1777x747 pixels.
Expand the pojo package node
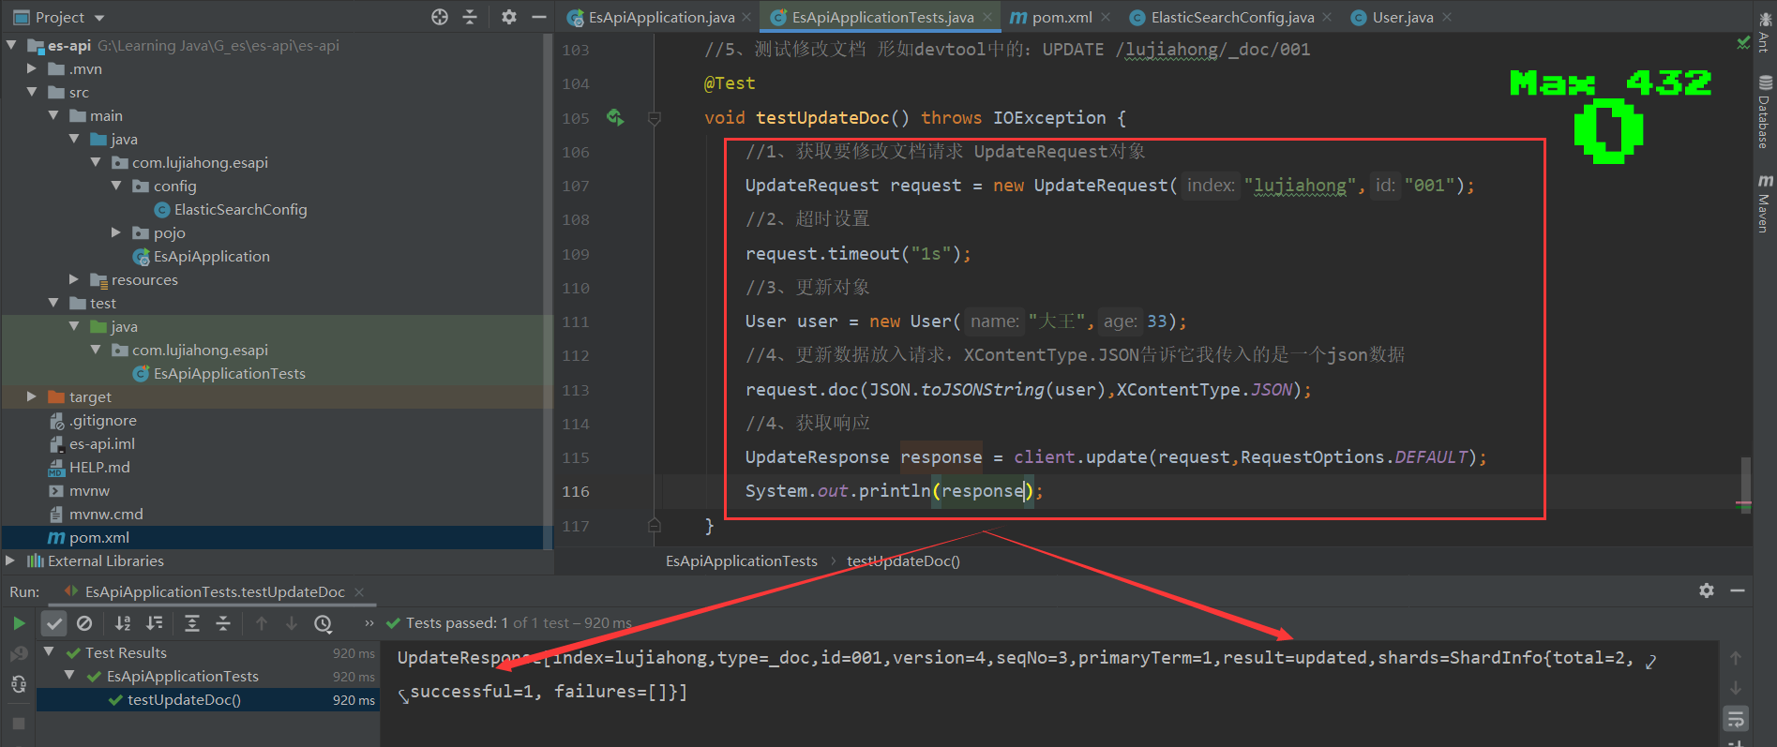click(x=116, y=232)
